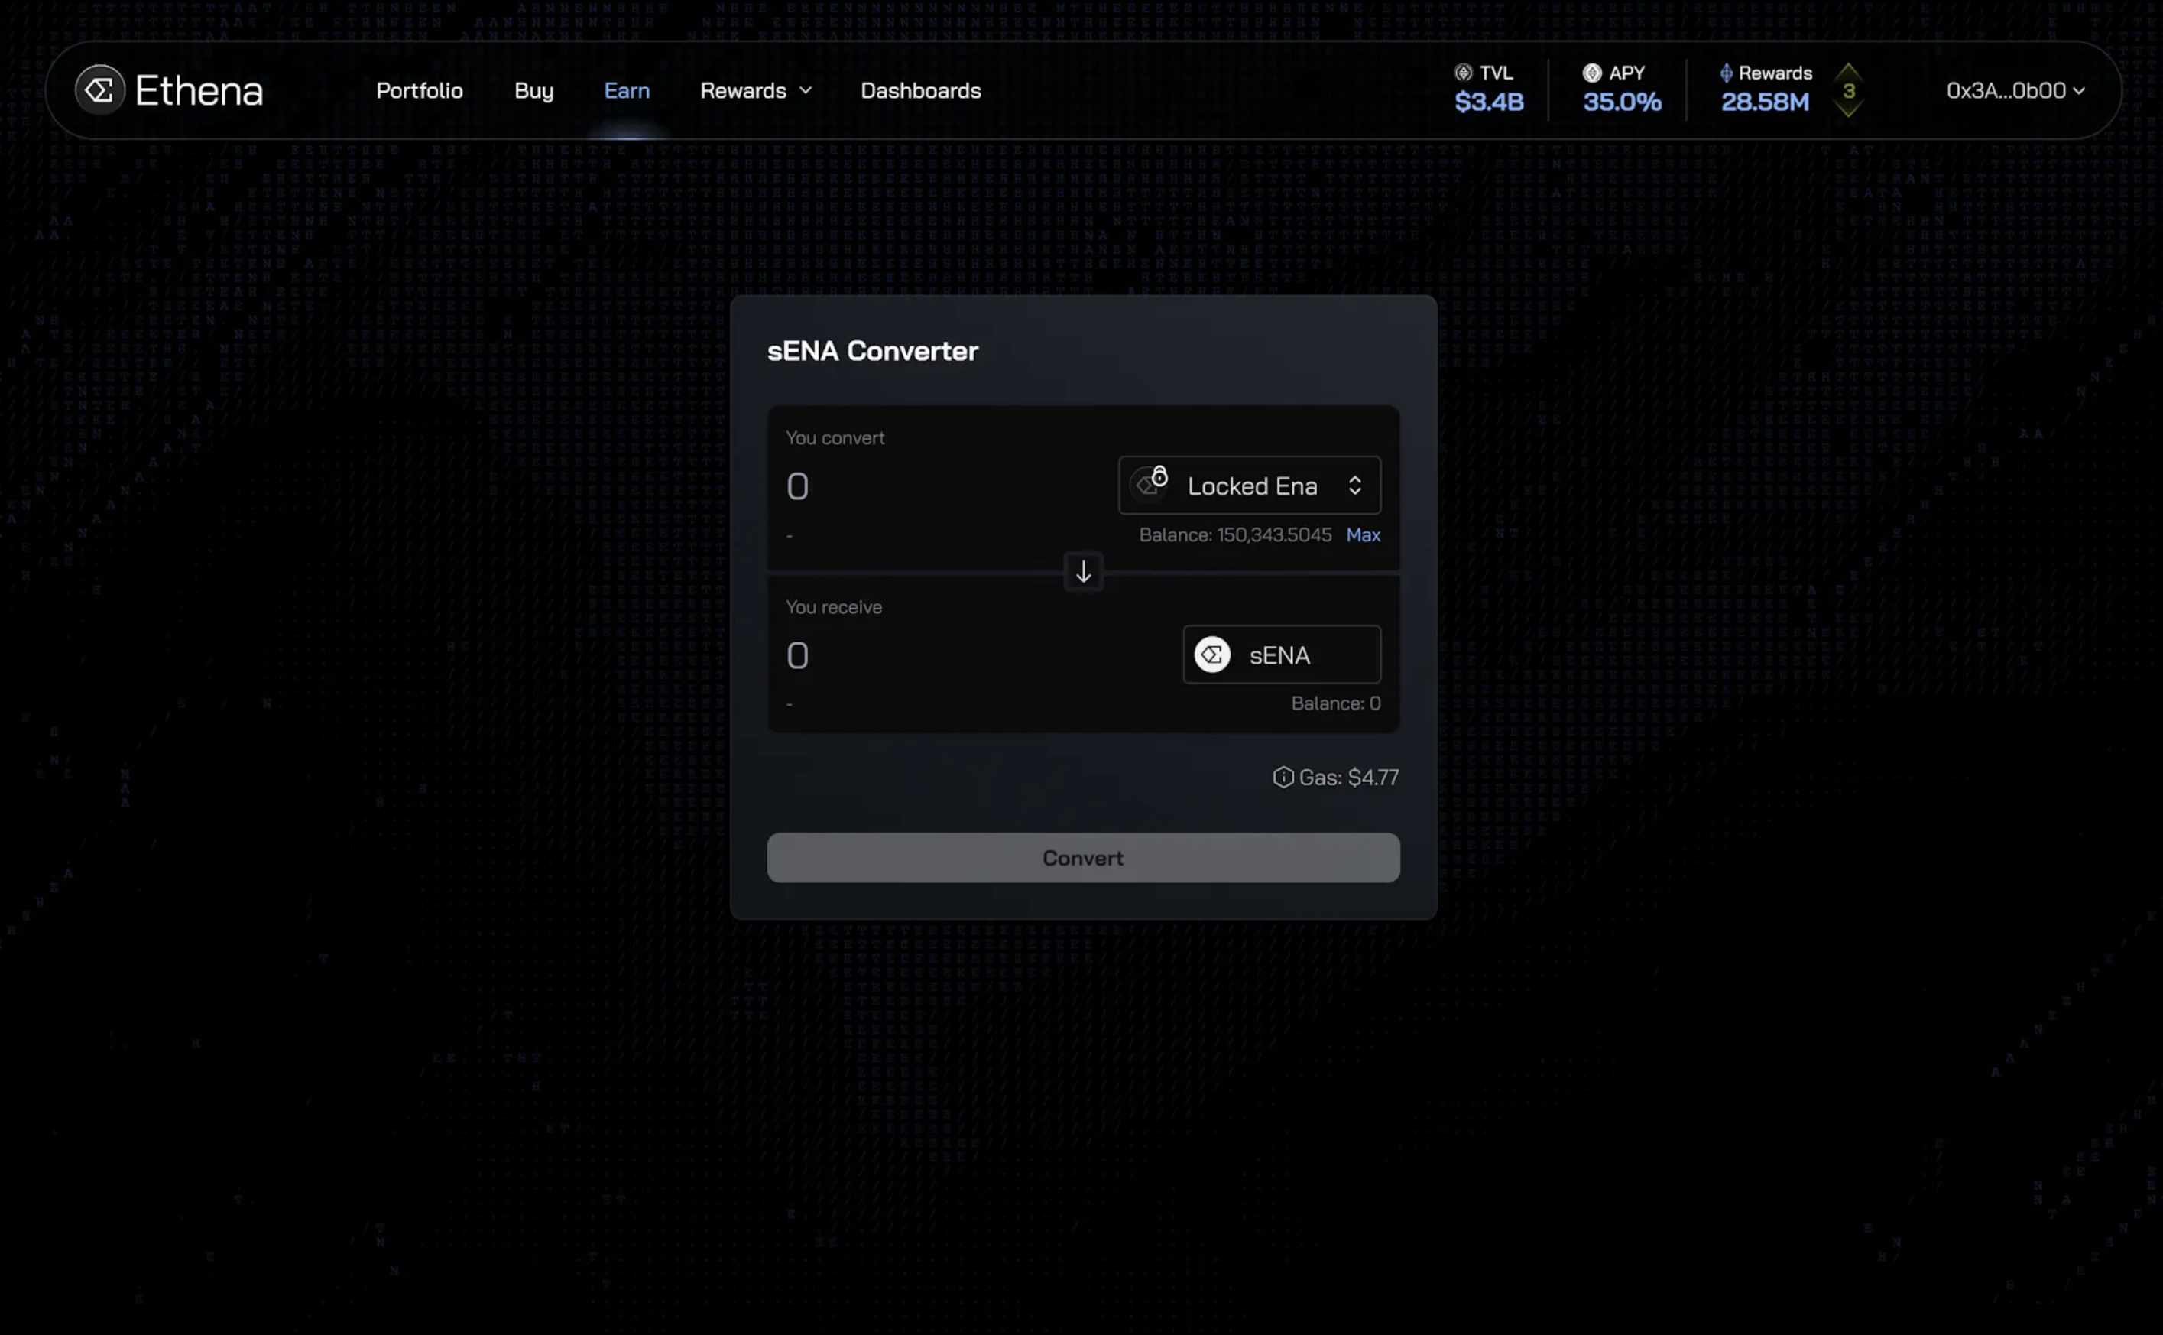The height and width of the screenshot is (1335, 2163).
Task: Click the Ethena logo icon
Action: click(x=99, y=90)
